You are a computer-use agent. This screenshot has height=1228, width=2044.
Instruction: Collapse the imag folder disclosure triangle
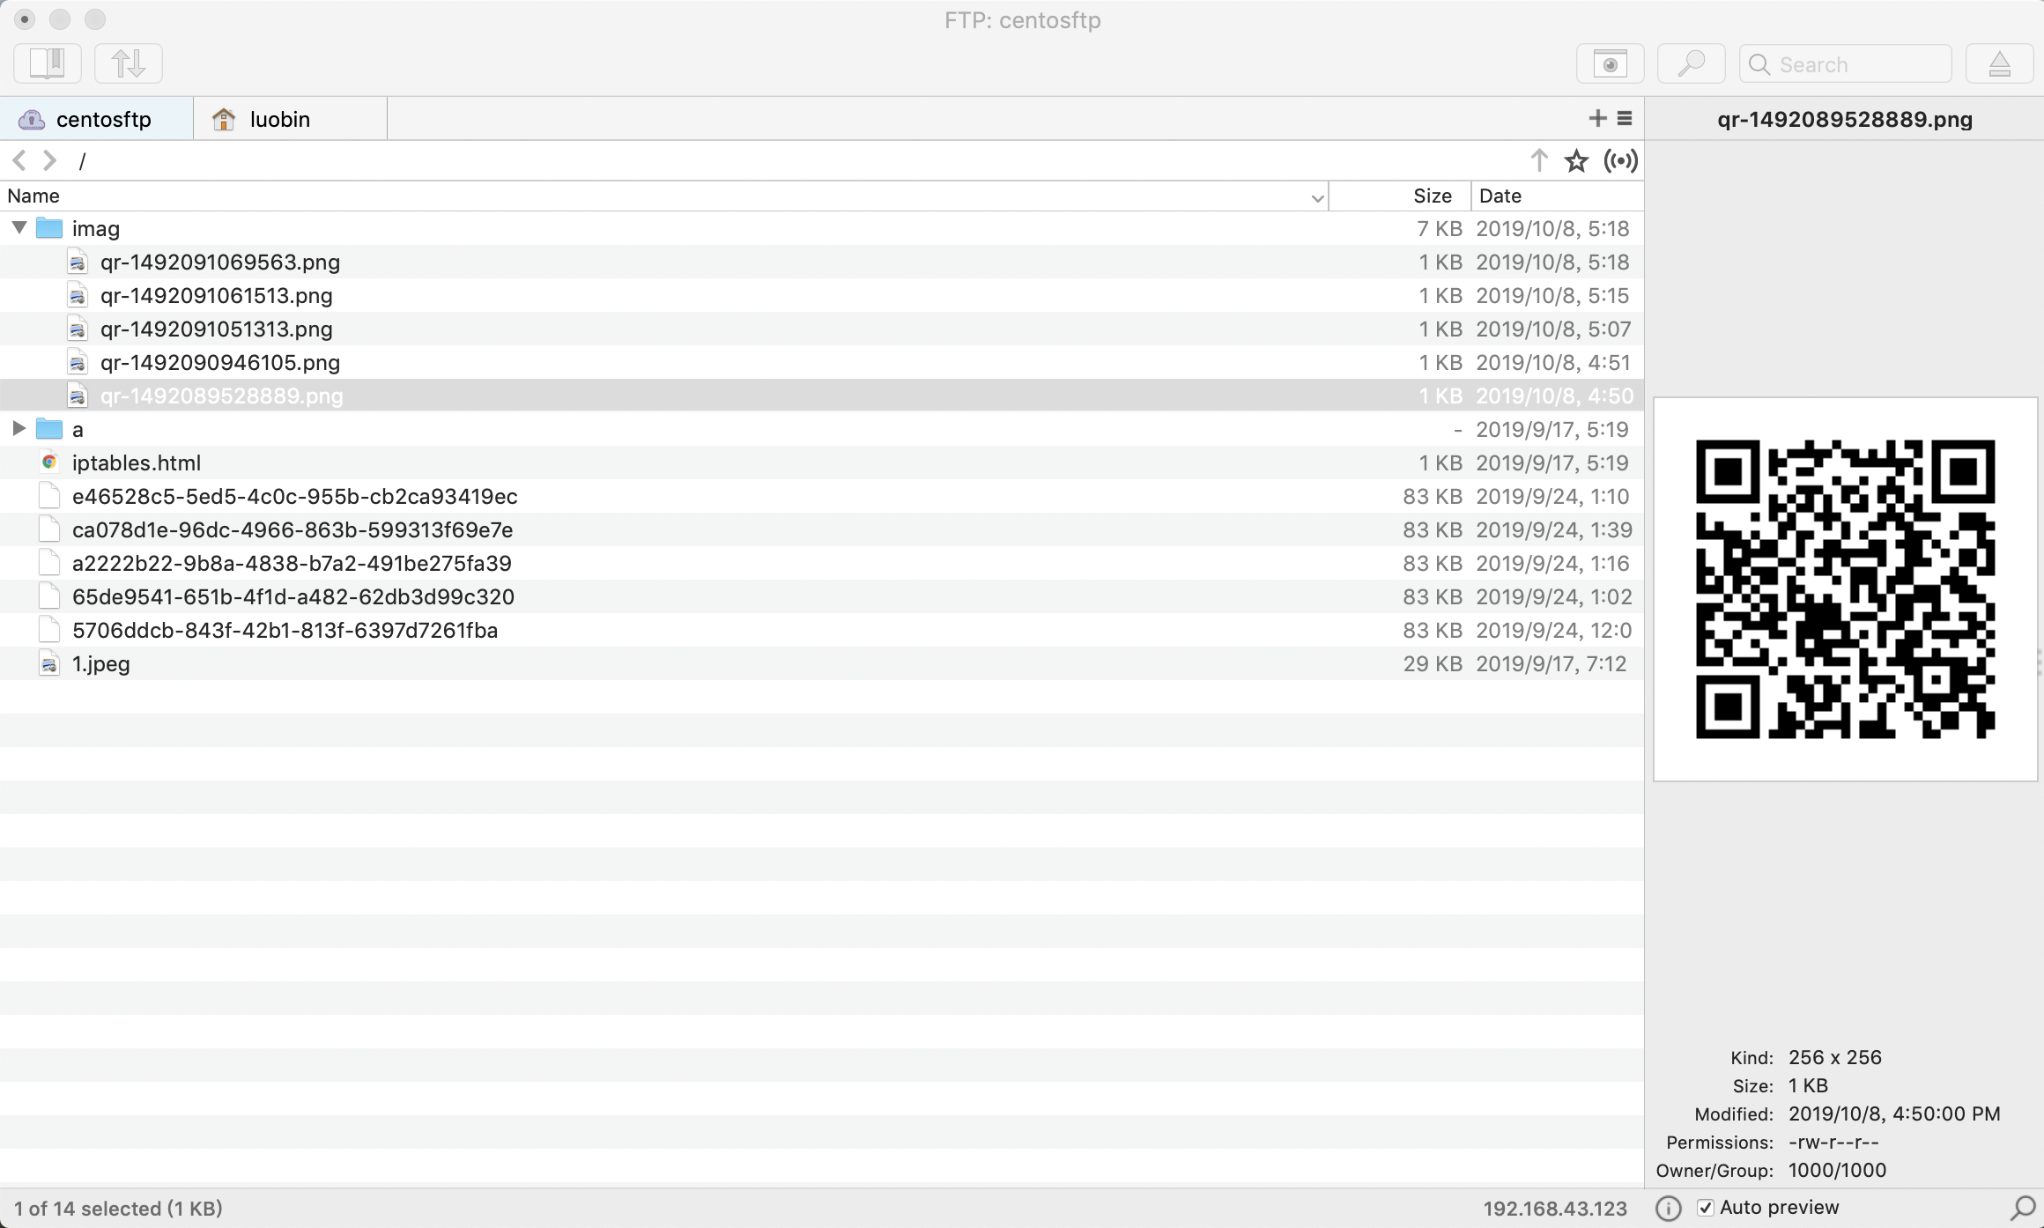(19, 228)
